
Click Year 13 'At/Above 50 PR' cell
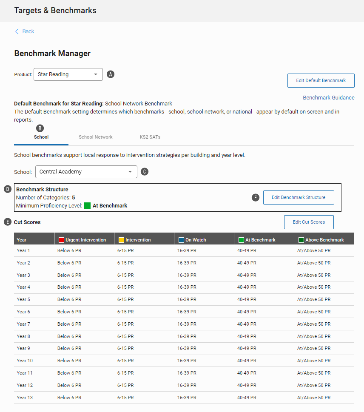(x=314, y=398)
